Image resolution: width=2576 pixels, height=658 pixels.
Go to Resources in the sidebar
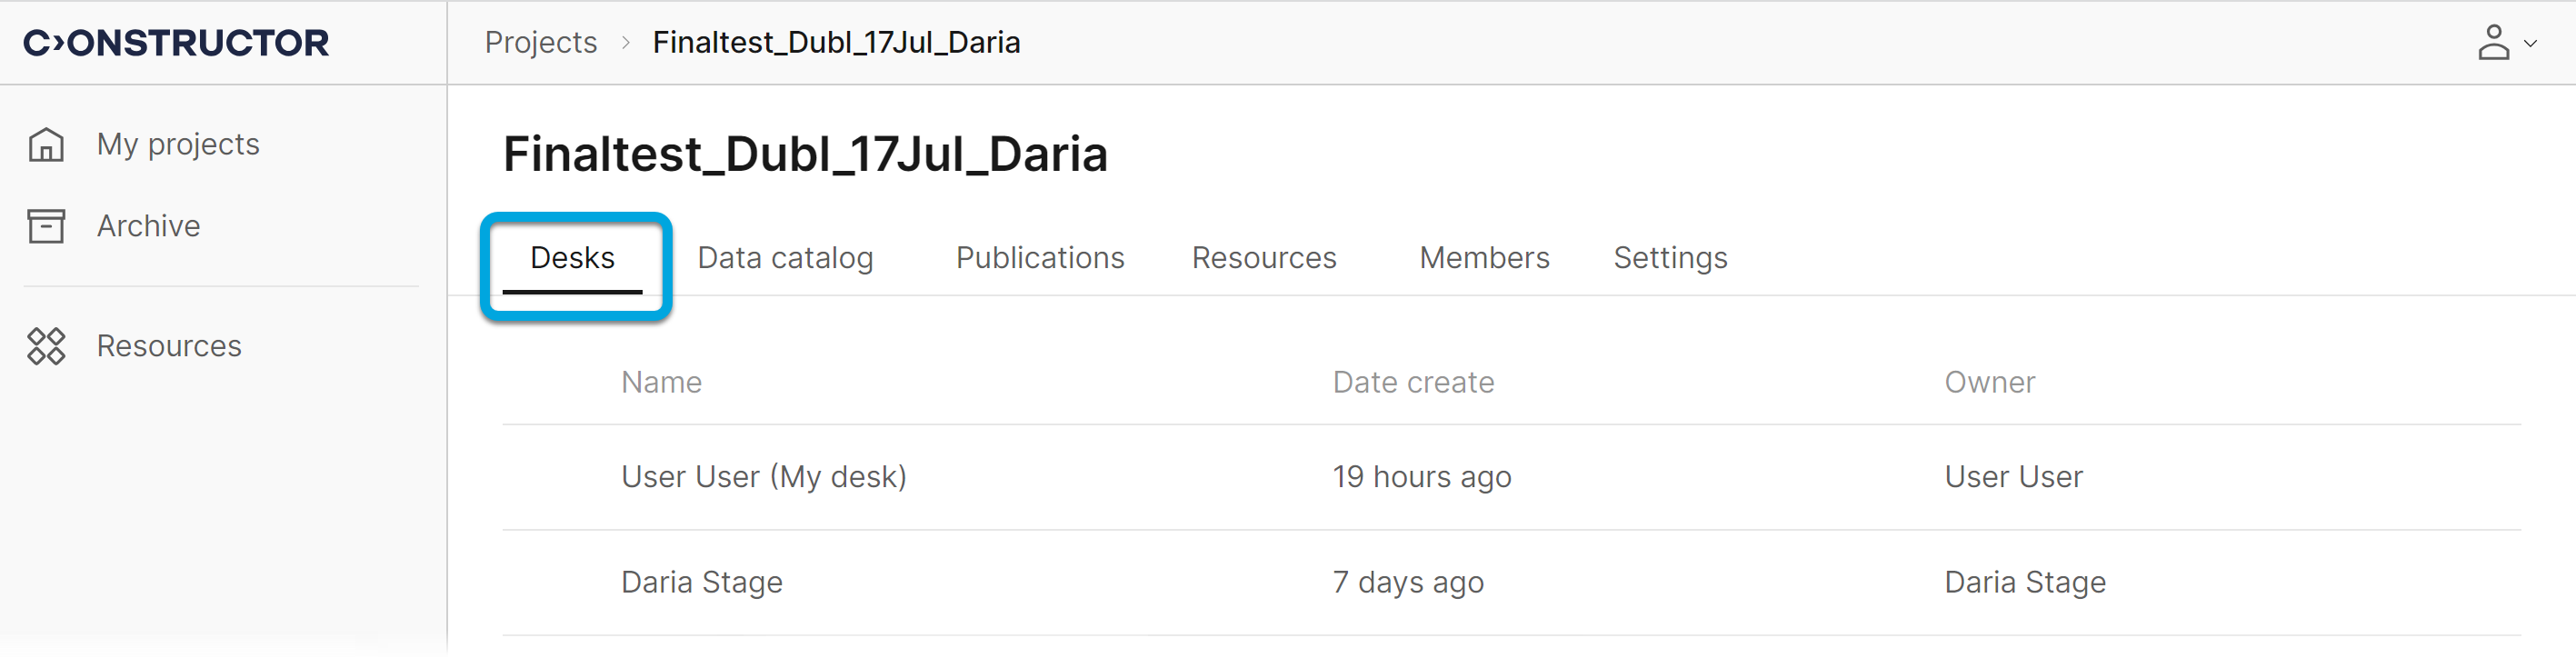pos(169,346)
